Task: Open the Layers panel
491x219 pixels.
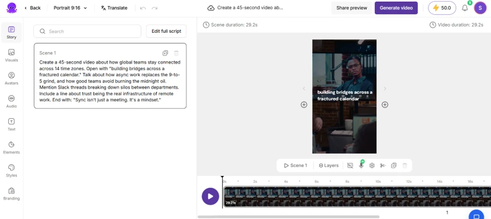Action: point(328,166)
